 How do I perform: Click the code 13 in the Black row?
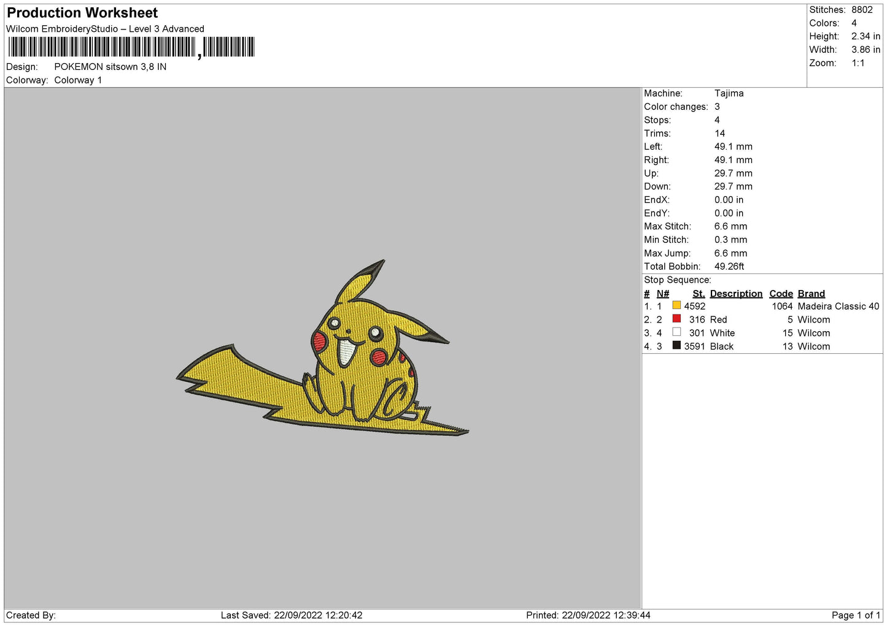[x=788, y=347]
